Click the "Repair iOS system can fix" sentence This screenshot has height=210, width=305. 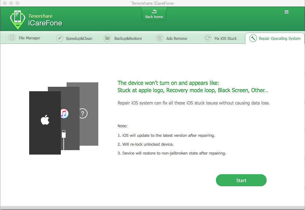(193, 103)
